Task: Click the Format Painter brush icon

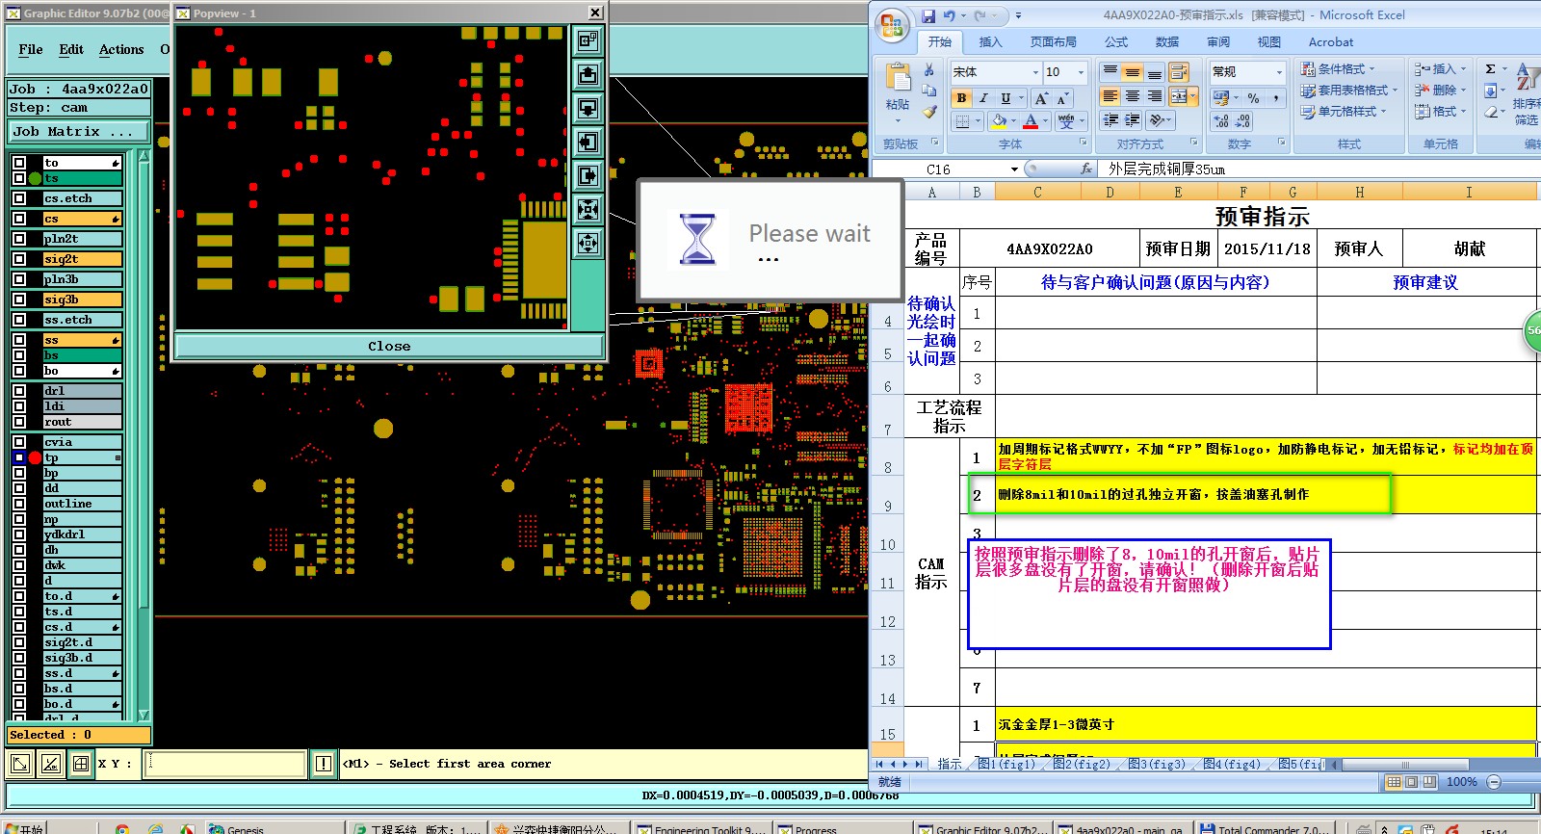Action: coord(929,112)
